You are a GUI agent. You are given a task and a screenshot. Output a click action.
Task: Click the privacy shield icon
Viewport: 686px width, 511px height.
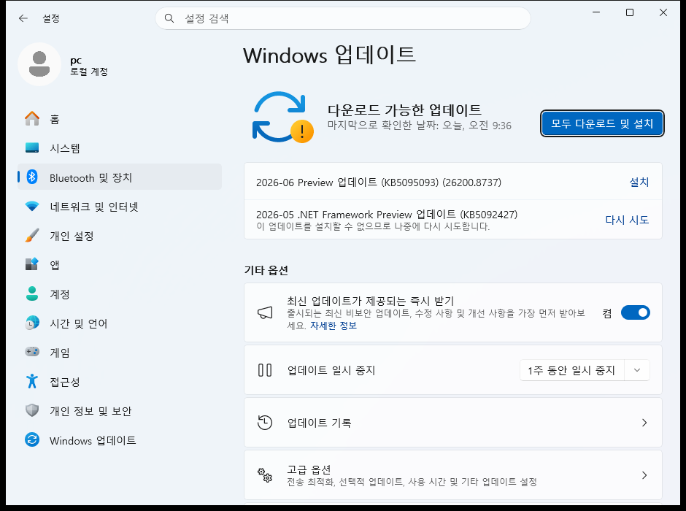pyautogui.click(x=32, y=410)
